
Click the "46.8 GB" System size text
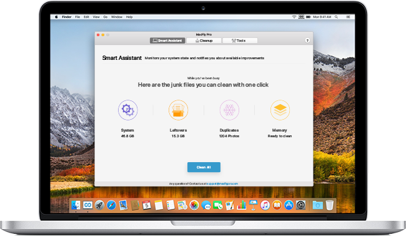click(127, 136)
